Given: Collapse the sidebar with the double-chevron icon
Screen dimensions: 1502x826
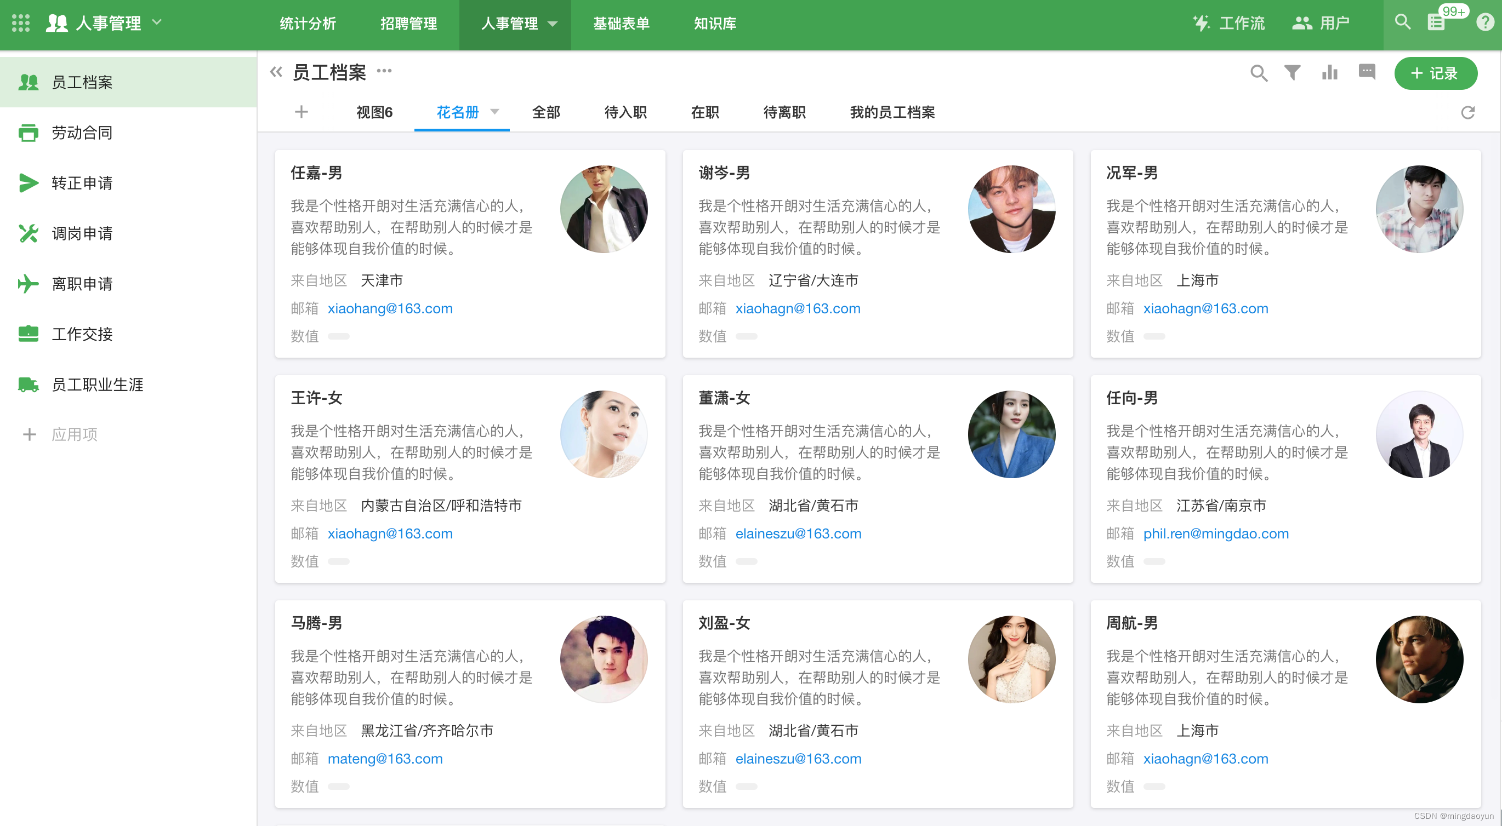Looking at the screenshot, I should [x=275, y=72].
